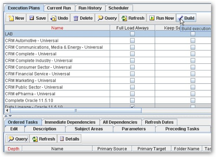Sort by the red Name column header

pos(57,28)
